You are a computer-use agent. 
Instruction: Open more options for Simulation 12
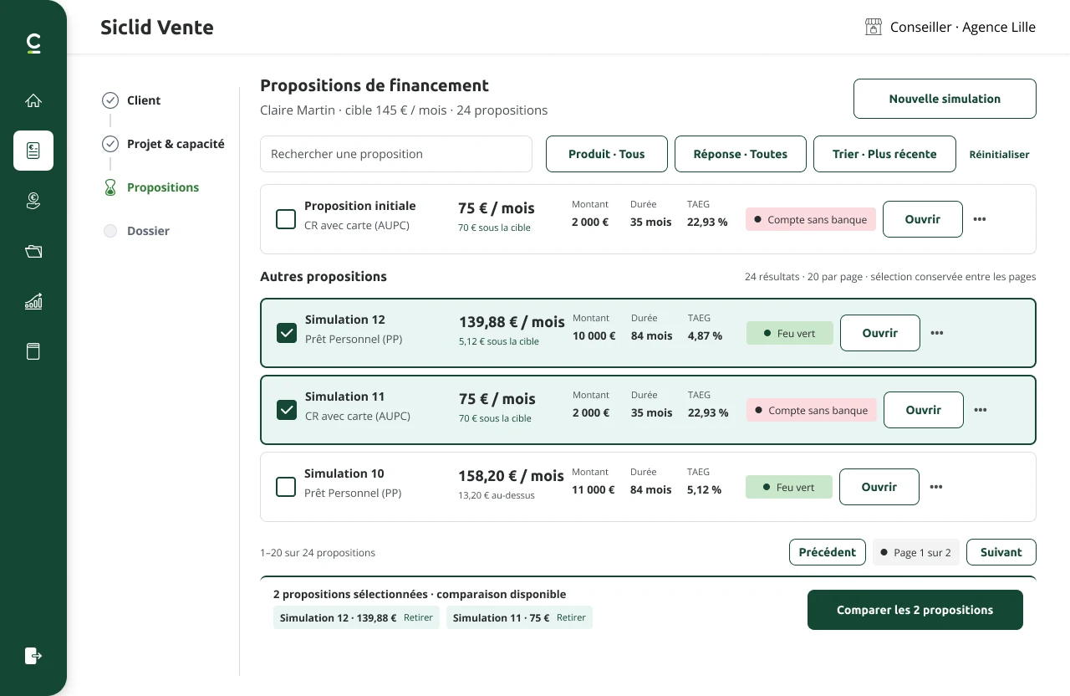937,333
